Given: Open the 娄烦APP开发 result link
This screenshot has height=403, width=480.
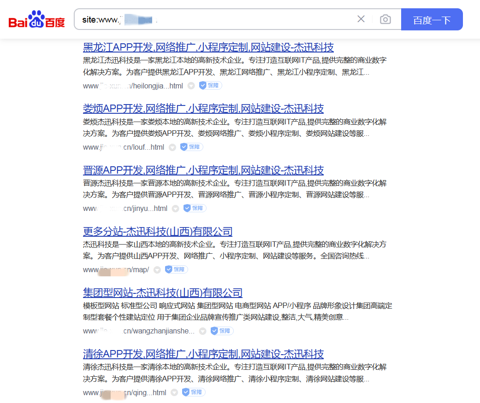Looking at the screenshot, I should [x=203, y=109].
